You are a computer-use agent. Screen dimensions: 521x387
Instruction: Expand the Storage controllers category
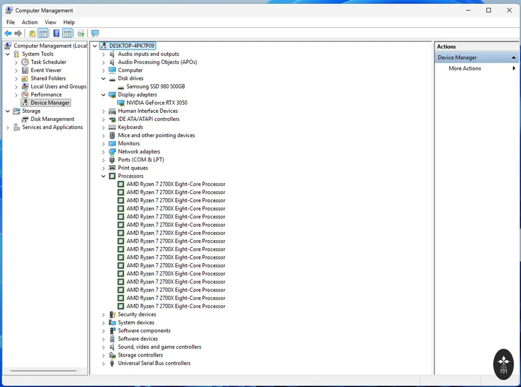click(x=103, y=355)
